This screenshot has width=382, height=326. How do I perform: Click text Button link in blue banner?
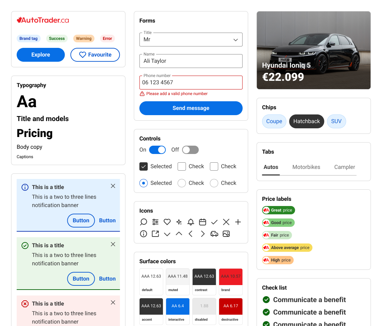pos(107,221)
